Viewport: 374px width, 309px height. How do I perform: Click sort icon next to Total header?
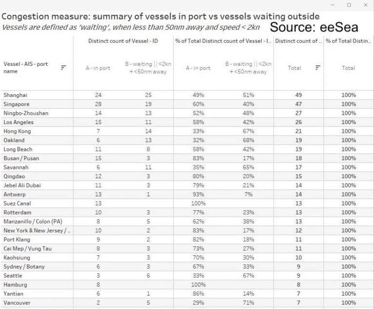(x=315, y=68)
